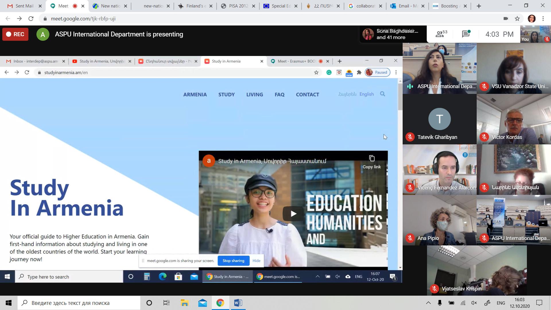Click the search magnifier on Study in Armenia site
The height and width of the screenshot is (310, 551).
(x=382, y=94)
